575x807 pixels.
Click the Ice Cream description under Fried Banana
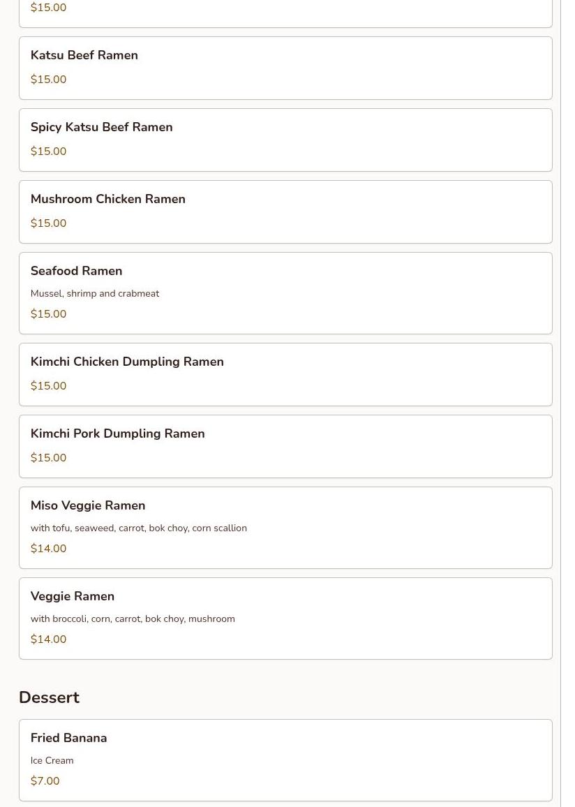(52, 761)
